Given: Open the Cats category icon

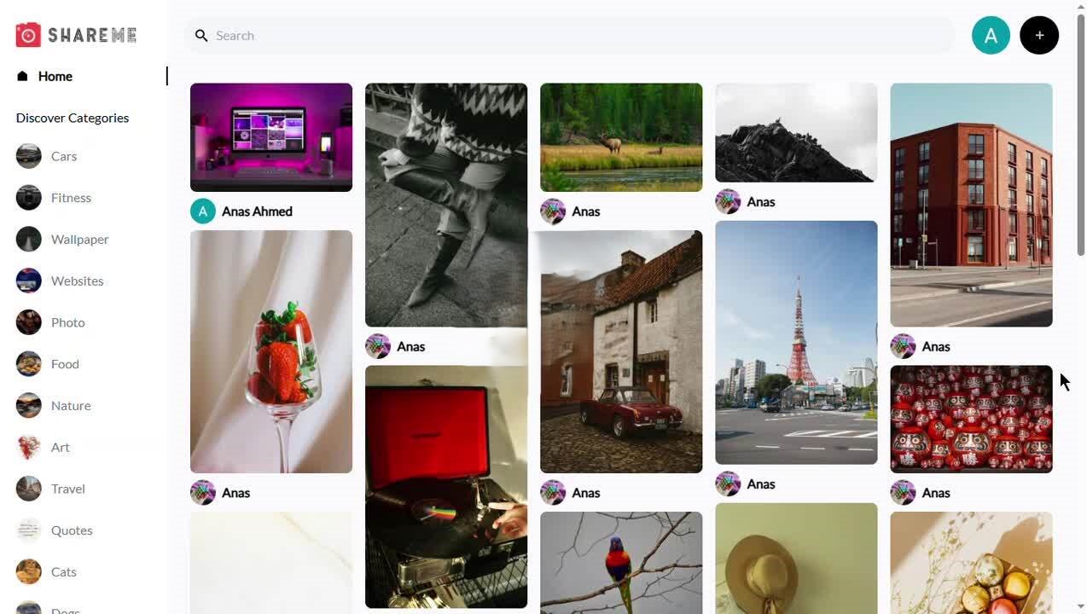Looking at the screenshot, I should point(28,571).
